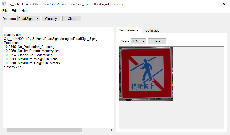Image resolution: width=230 pixels, height=135 pixels.
Task: Select the Maximum_Height_in_Meters prediction line
Action: [x=33, y=63]
